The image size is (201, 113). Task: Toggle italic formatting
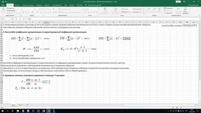[x=26, y=12]
